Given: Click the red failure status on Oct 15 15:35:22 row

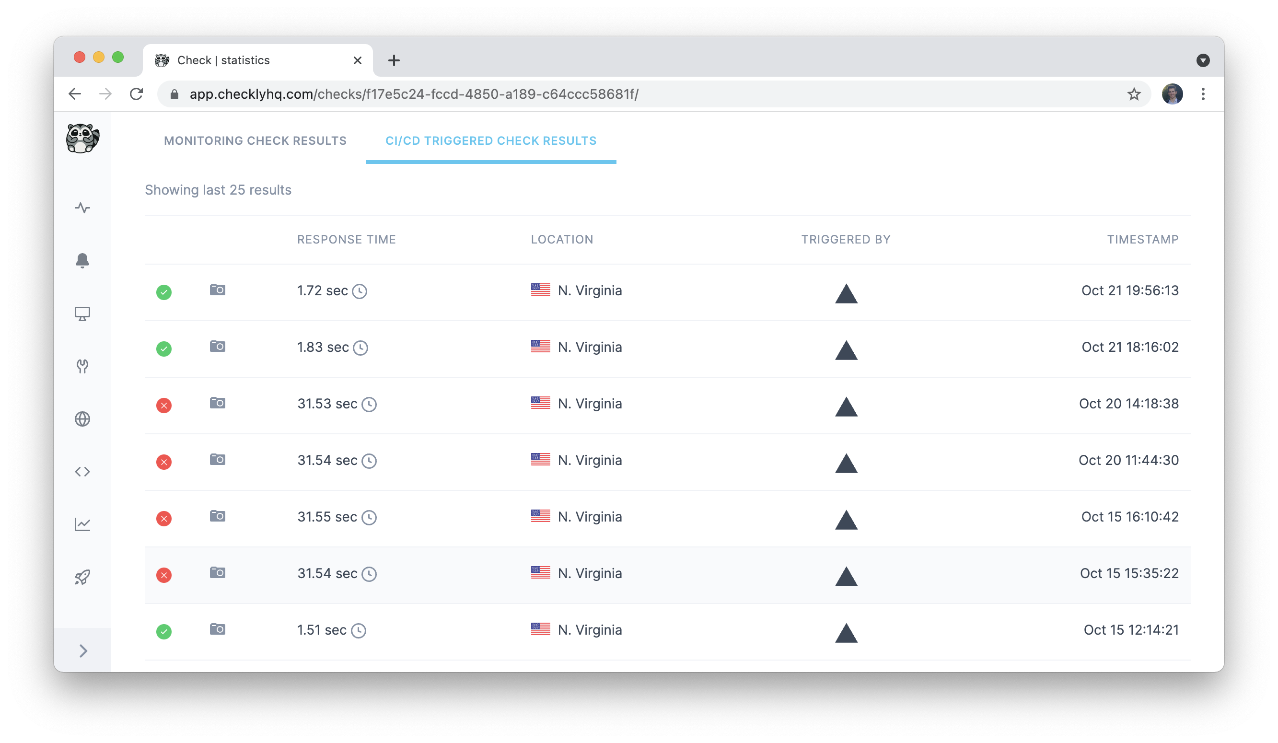Looking at the screenshot, I should click(x=163, y=575).
